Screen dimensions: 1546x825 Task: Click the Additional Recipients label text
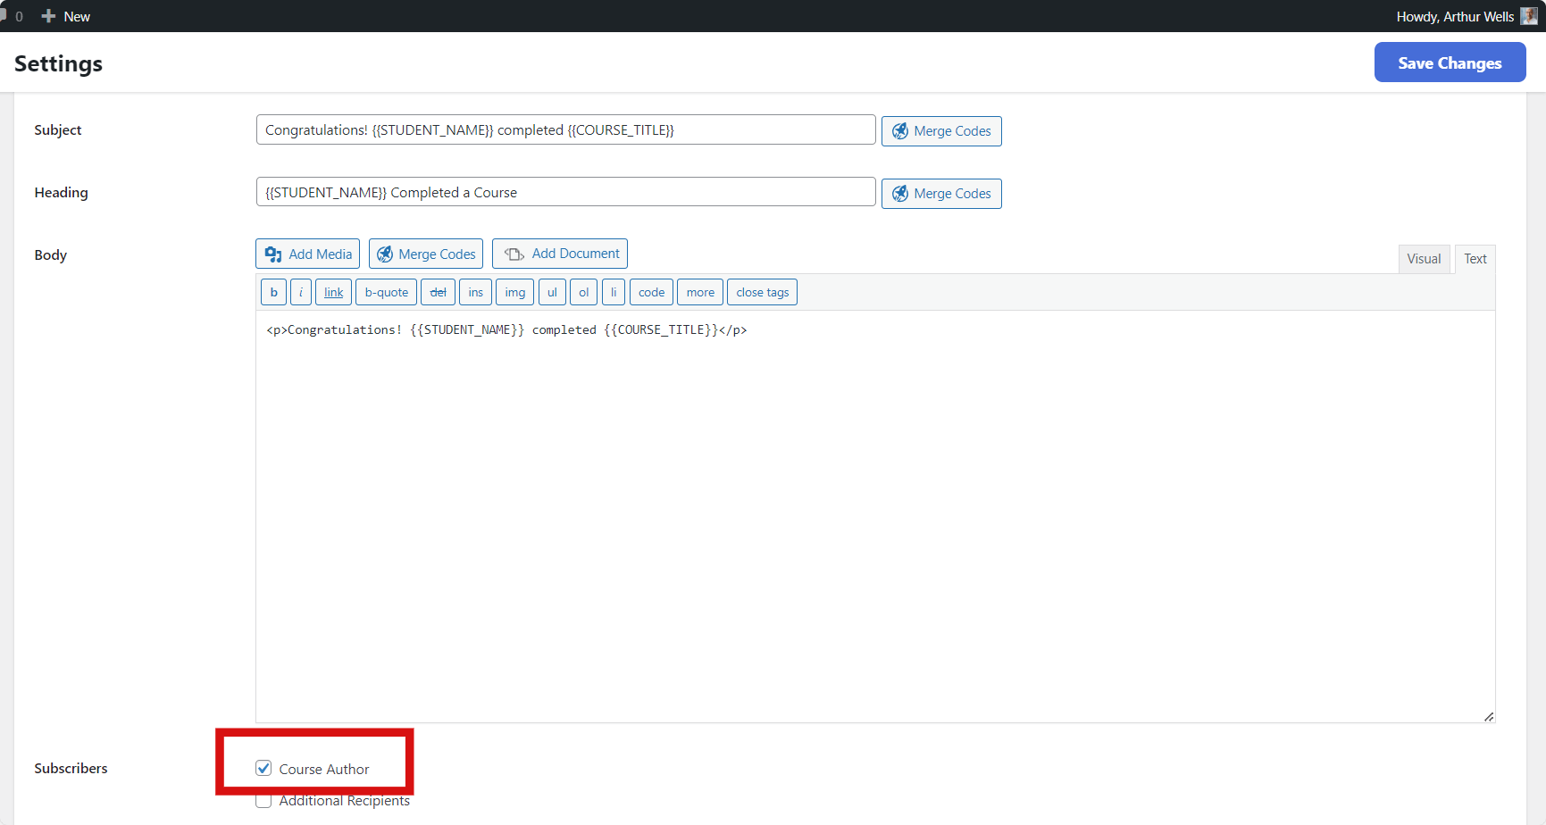pyautogui.click(x=344, y=801)
